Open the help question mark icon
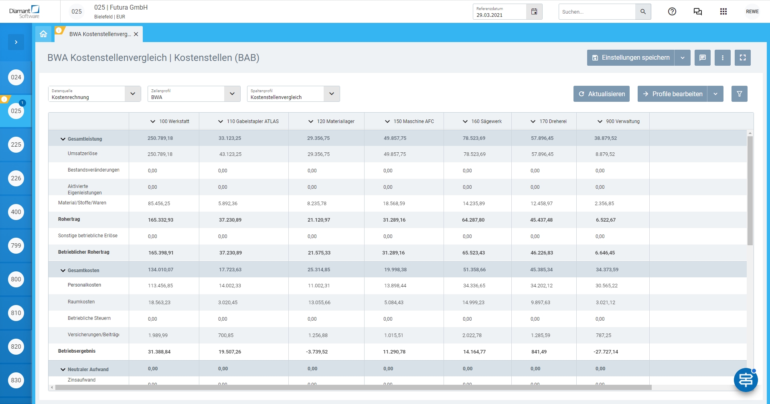This screenshot has height=404, width=770. point(672,12)
